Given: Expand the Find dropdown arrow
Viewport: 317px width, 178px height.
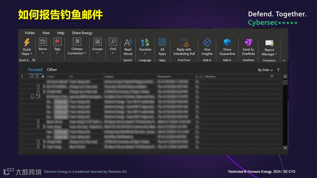Looking at the screenshot, I should 113,53.
